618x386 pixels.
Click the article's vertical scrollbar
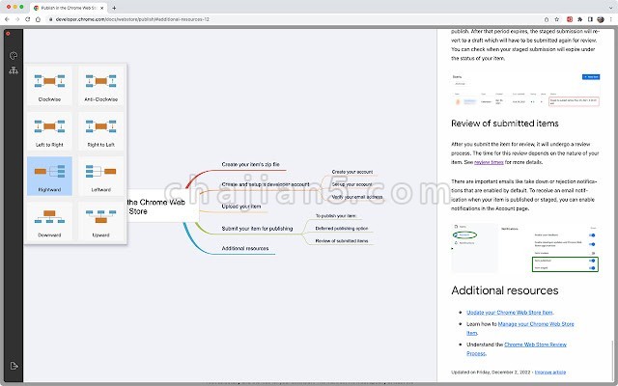pos(613,360)
